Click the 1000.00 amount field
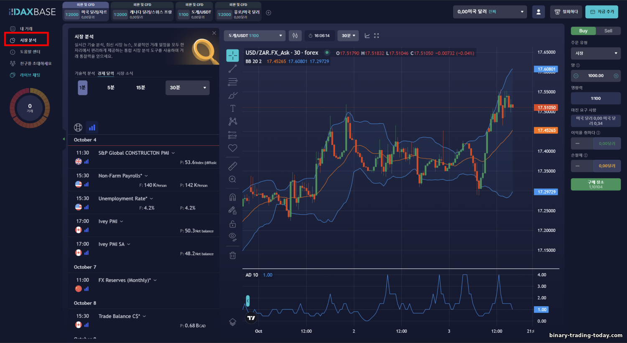 point(596,76)
